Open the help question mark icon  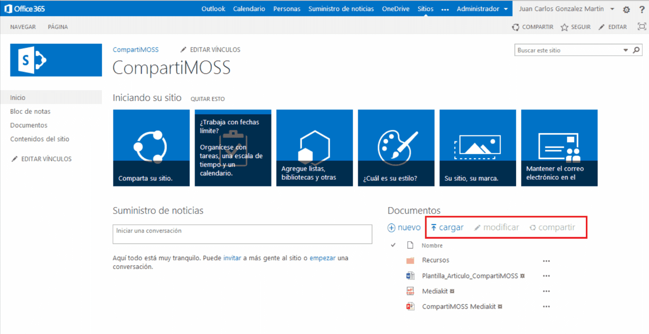(642, 9)
